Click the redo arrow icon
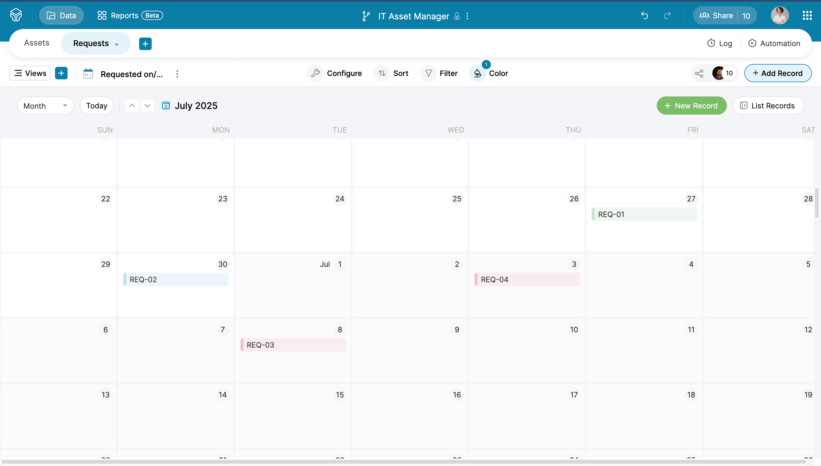821x466 pixels. tap(667, 16)
